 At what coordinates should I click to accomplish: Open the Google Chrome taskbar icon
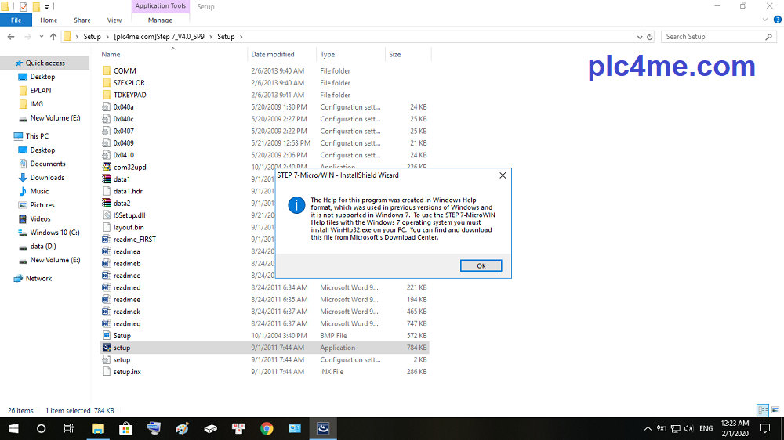267,428
